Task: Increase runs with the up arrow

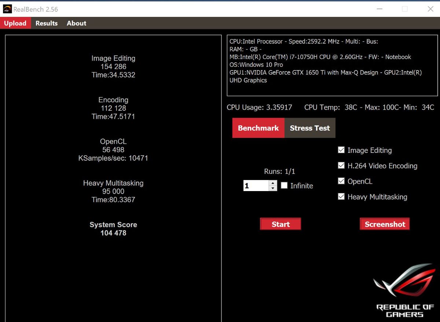Action: point(273,183)
